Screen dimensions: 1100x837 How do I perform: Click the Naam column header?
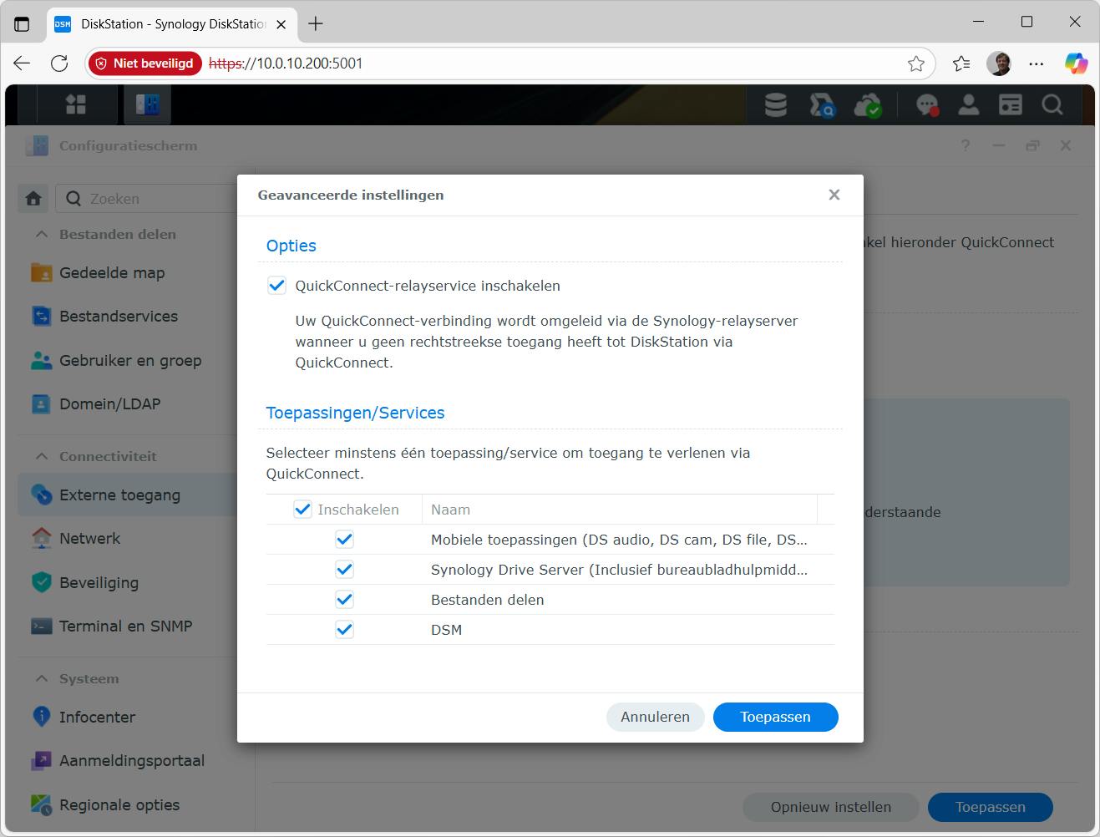coord(619,510)
